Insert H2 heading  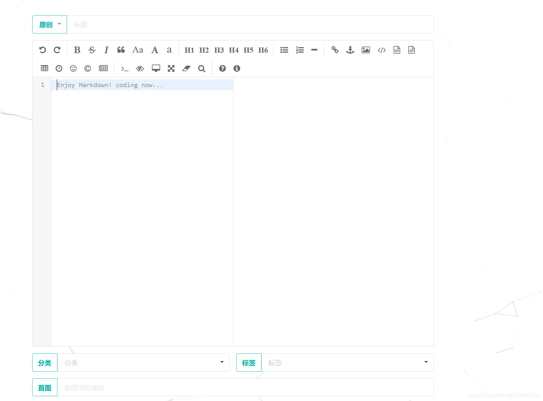coord(204,50)
